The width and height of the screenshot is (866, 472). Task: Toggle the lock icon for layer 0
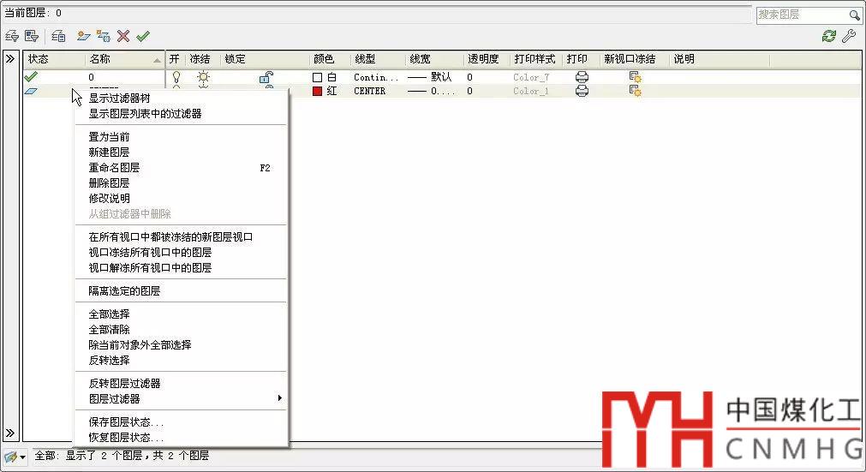point(266,77)
